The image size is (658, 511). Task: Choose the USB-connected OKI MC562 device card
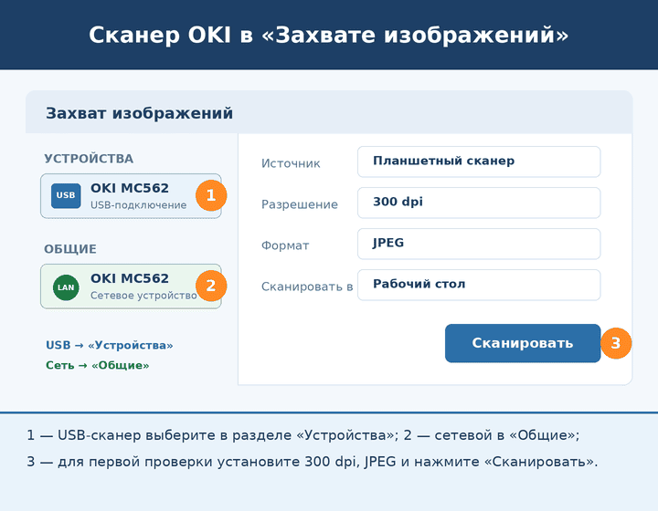tap(131, 196)
